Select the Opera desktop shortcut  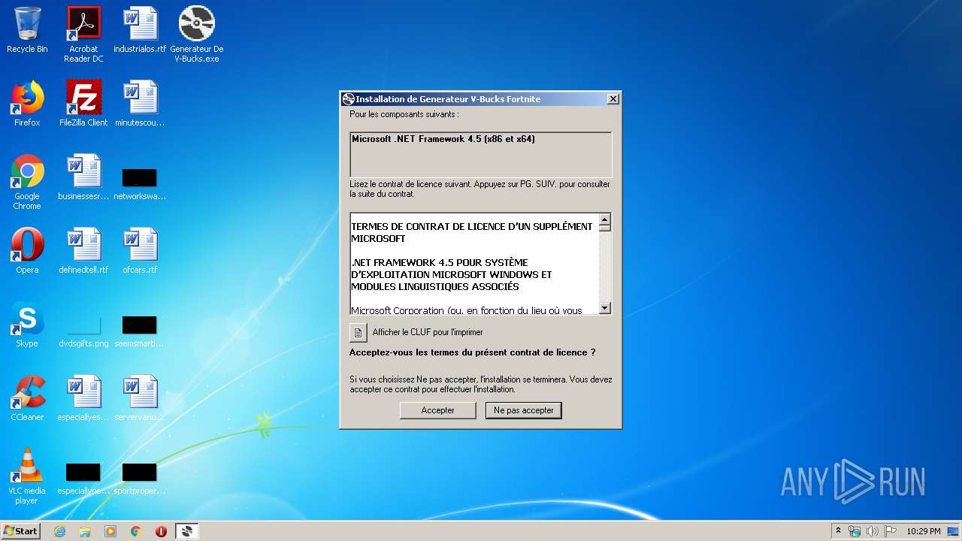27,251
